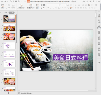Click the Save icon in quick access toolbar

[x=11, y=1]
